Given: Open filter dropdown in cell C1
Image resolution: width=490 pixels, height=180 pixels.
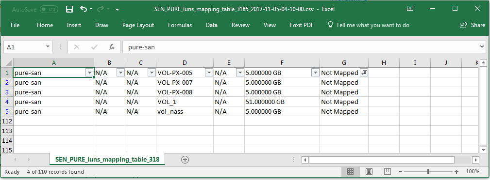Looking at the screenshot, I should 152,73.
